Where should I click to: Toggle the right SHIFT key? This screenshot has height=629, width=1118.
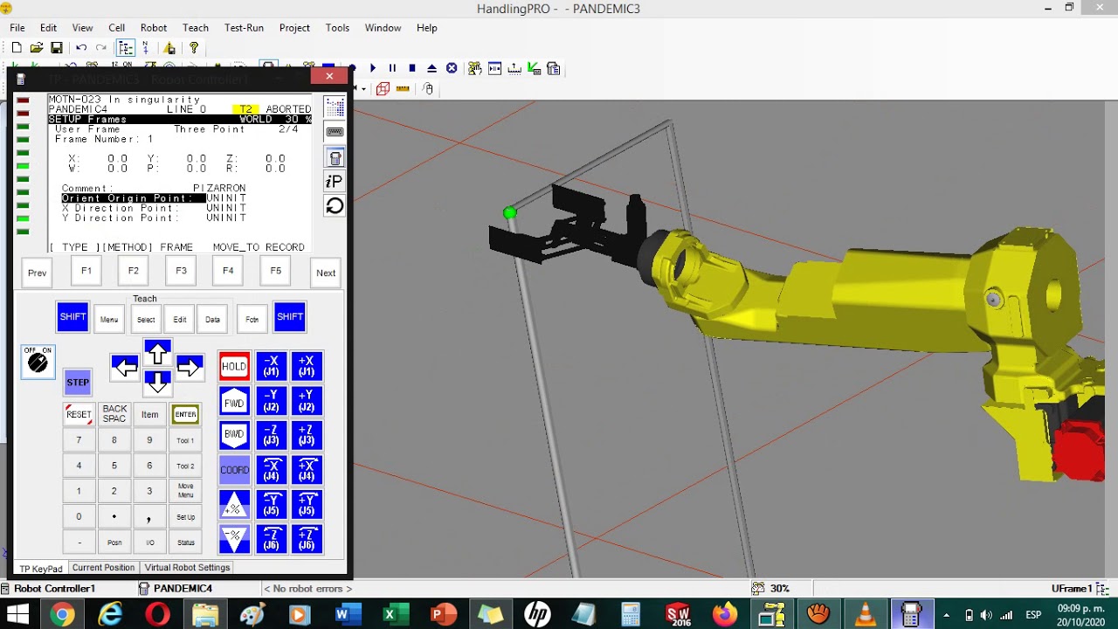click(x=289, y=317)
